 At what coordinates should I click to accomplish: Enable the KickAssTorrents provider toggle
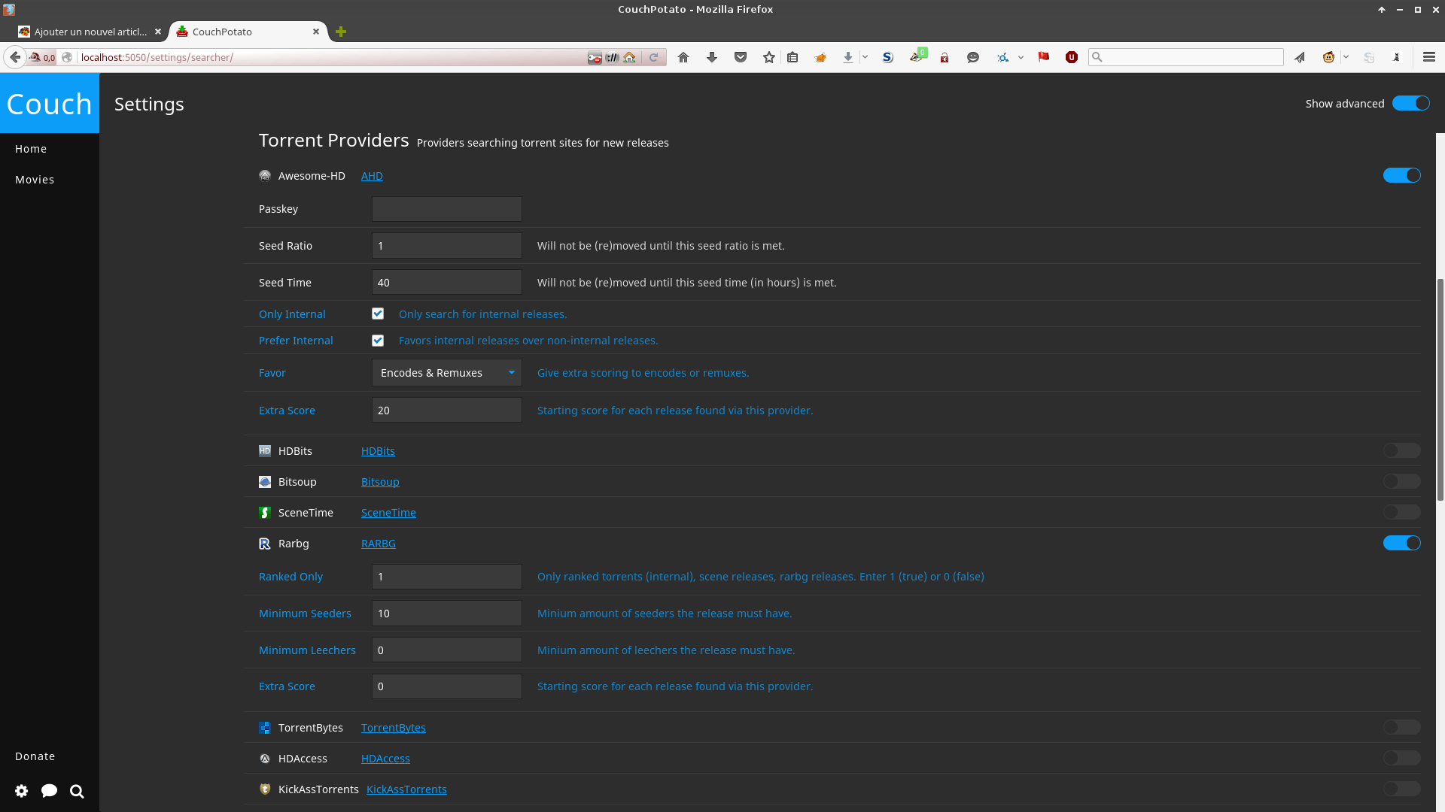(1402, 789)
